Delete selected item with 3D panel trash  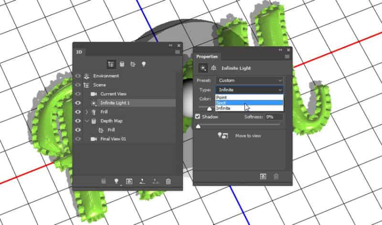[169, 181]
